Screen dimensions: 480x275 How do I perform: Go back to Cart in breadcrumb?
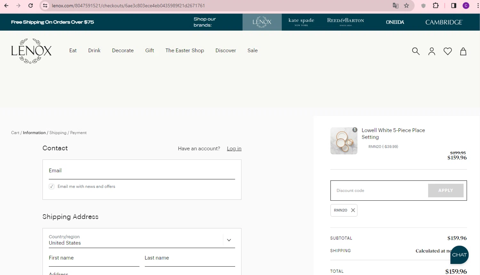click(15, 133)
